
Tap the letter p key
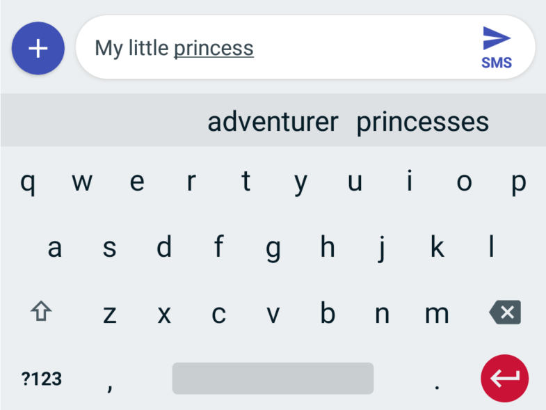click(x=518, y=181)
